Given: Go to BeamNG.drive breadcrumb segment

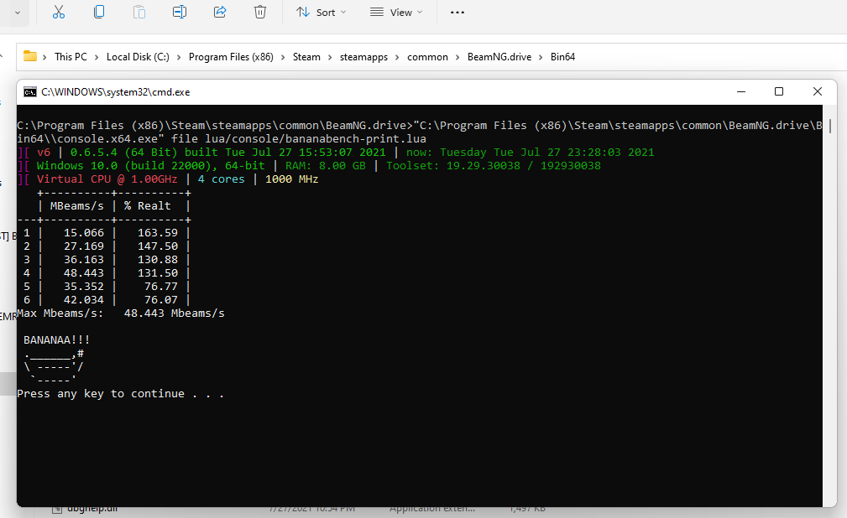Looking at the screenshot, I should (499, 57).
